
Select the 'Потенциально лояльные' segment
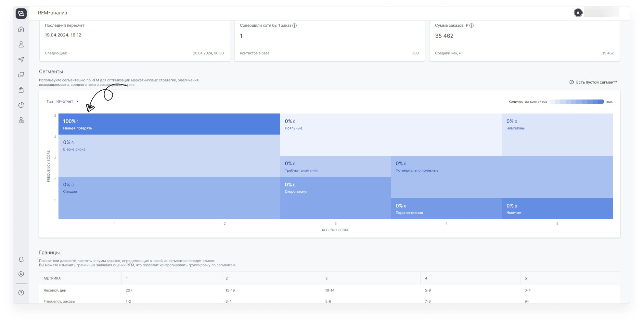tap(502, 177)
